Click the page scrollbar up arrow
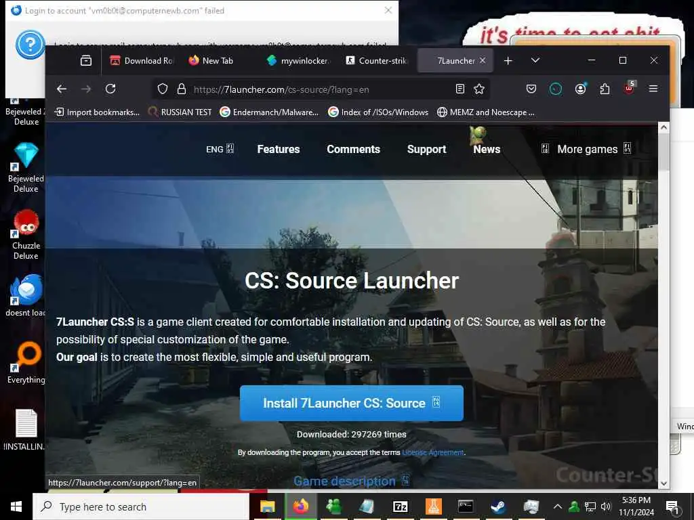The width and height of the screenshot is (694, 520). (664, 127)
